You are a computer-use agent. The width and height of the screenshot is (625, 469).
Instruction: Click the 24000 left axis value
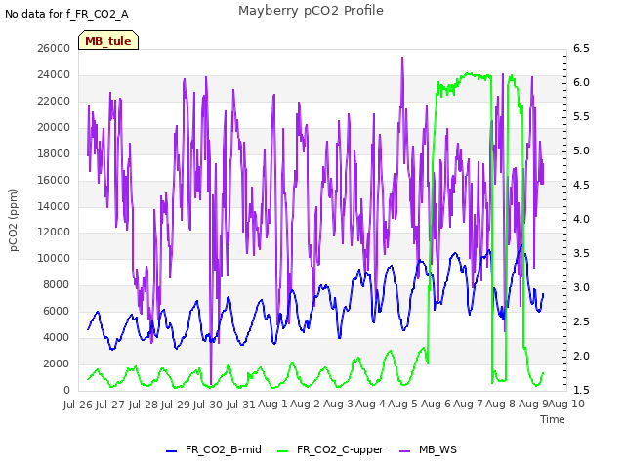(54, 75)
